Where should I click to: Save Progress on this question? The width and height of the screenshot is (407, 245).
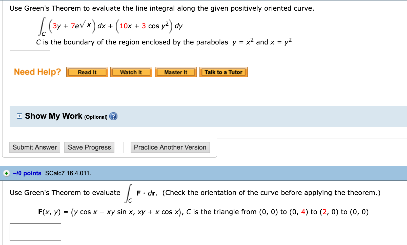89,147
